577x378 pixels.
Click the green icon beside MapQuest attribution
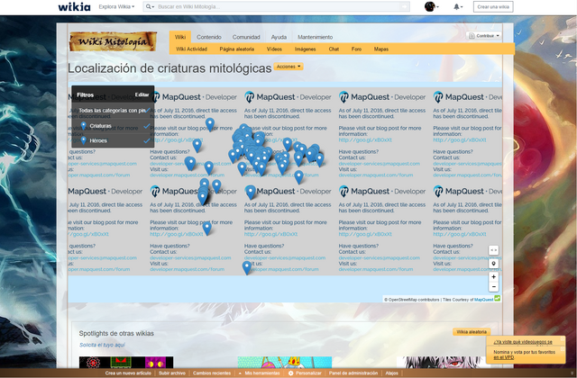[x=497, y=298]
